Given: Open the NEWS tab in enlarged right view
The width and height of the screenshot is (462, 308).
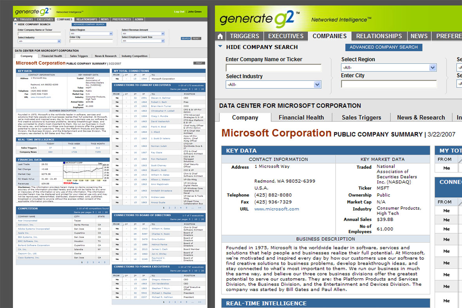Looking at the screenshot, I should coord(419,36).
